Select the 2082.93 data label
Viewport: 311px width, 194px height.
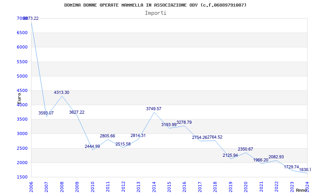[276, 157]
